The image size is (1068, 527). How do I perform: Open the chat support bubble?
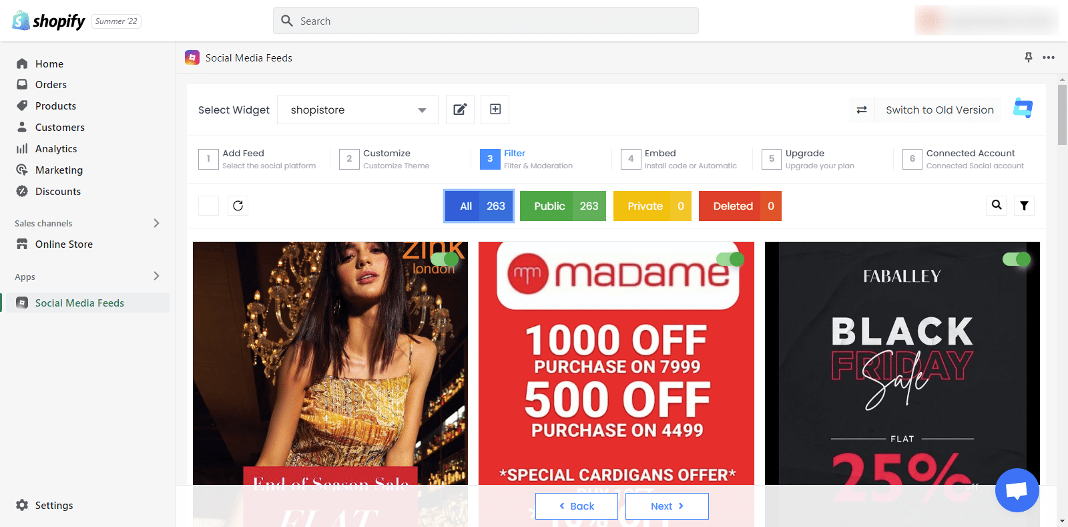[x=1017, y=490]
